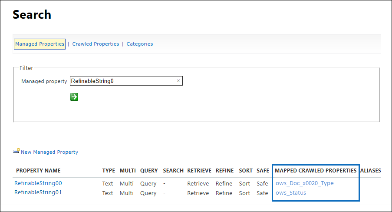Image resolution: width=392 pixels, height=212 pixels.
Task: Open the Categories tab
Action: [x=139, y=44]
